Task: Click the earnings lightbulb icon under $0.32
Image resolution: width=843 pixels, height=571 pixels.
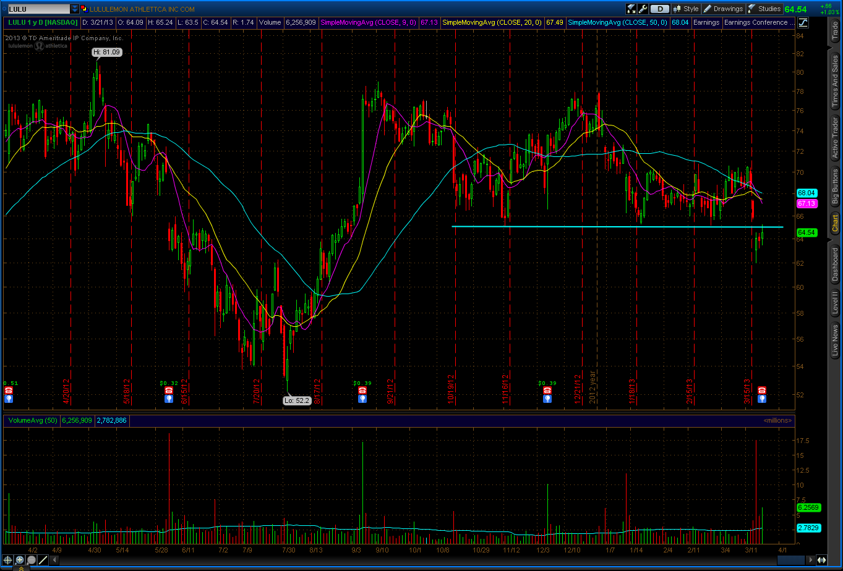Action: pyautogui.click(x=168, y=399)
